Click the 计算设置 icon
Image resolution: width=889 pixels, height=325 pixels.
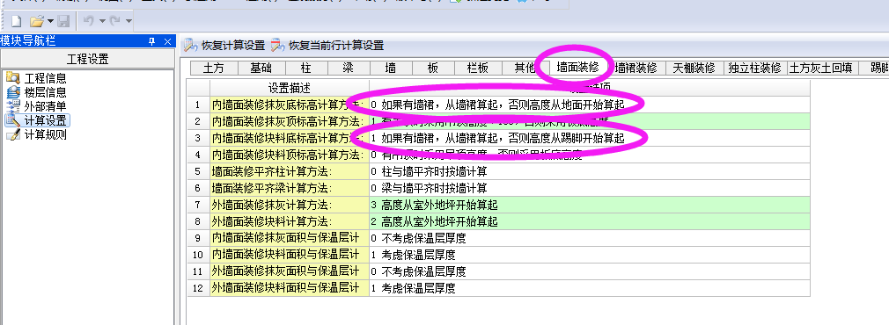click(12, 120)
